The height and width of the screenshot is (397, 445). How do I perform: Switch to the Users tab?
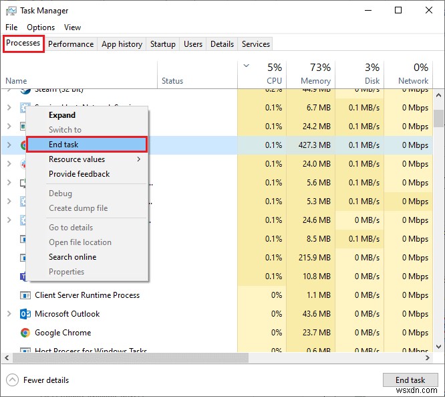[193, 44]
